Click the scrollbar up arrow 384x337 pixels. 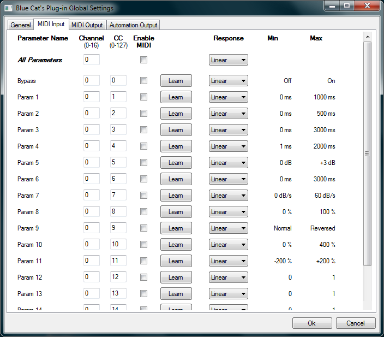click(367, 37)
